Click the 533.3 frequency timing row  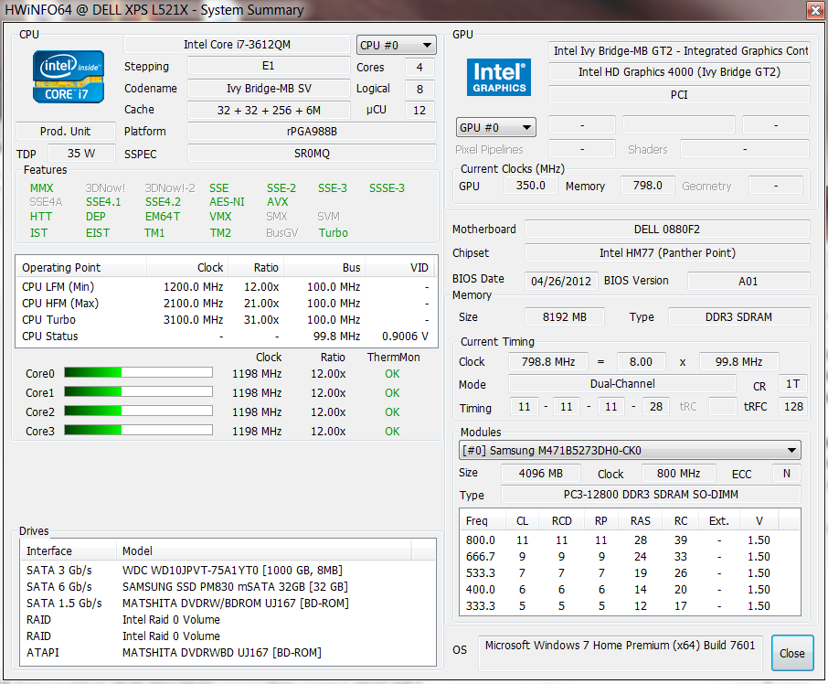coord(630,572)
